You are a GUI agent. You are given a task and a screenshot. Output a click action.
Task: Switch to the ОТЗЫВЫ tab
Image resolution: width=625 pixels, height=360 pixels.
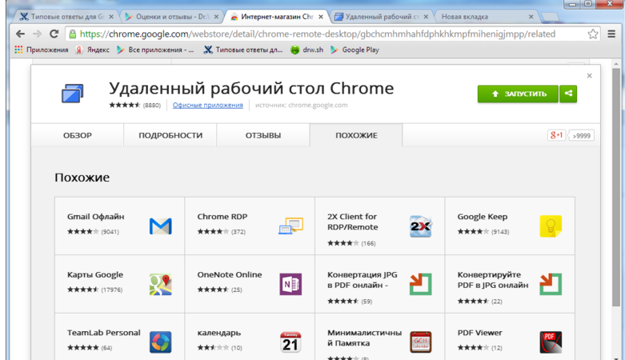click(263, 135)
